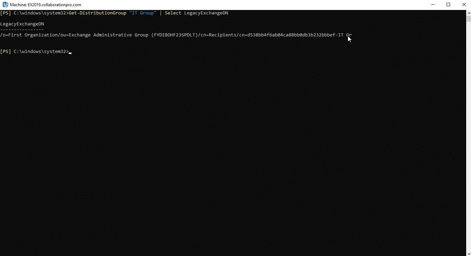Click the Select cmdlet in the pipeline
471x256 pixels.
[x=173, y=13]
